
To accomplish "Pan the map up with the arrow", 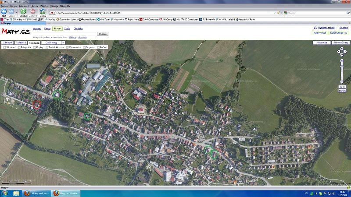I will pyautogui.click(x=342, y=49).
